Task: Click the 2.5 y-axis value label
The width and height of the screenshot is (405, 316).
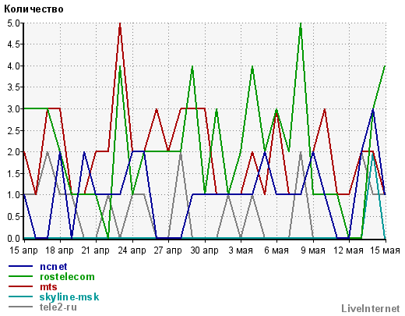Action: [x=13, y=130]
